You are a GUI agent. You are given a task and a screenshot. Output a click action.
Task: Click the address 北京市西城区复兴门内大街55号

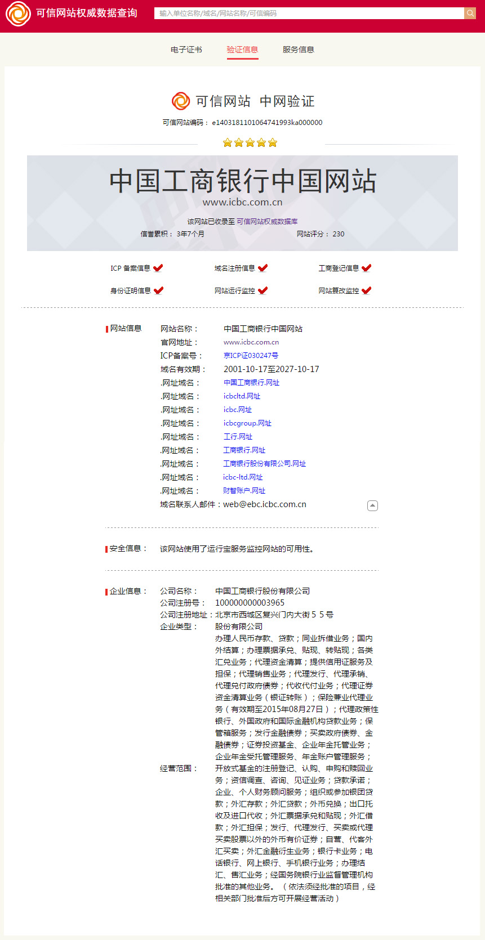point(274,615)
